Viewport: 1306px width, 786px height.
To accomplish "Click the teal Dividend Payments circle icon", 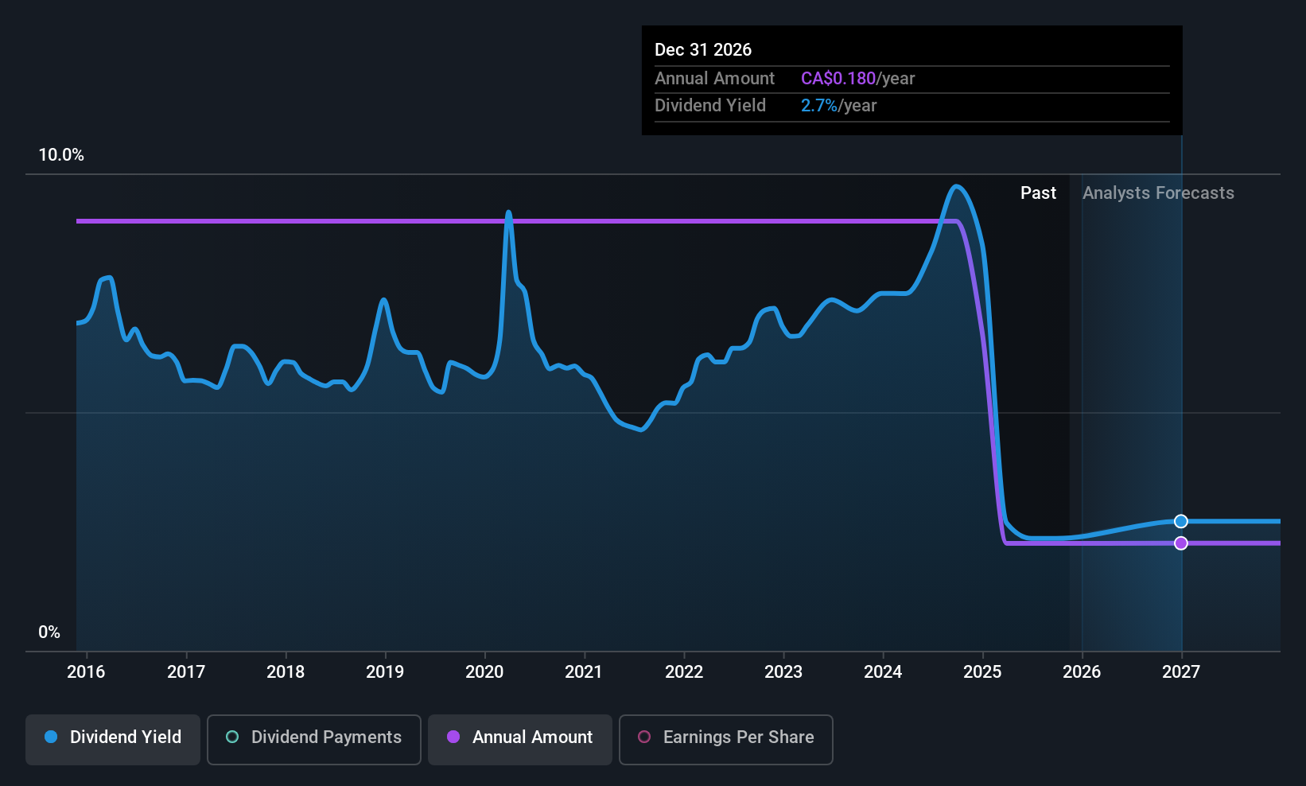I will pyautogui.click(x=231, y=737).
